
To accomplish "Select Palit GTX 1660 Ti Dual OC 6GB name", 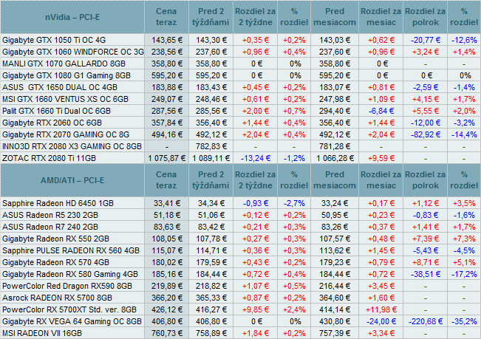I will tap(56, 111).
